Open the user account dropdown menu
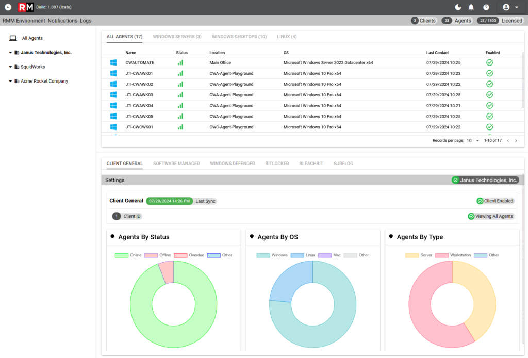 (x=510, y=7)
